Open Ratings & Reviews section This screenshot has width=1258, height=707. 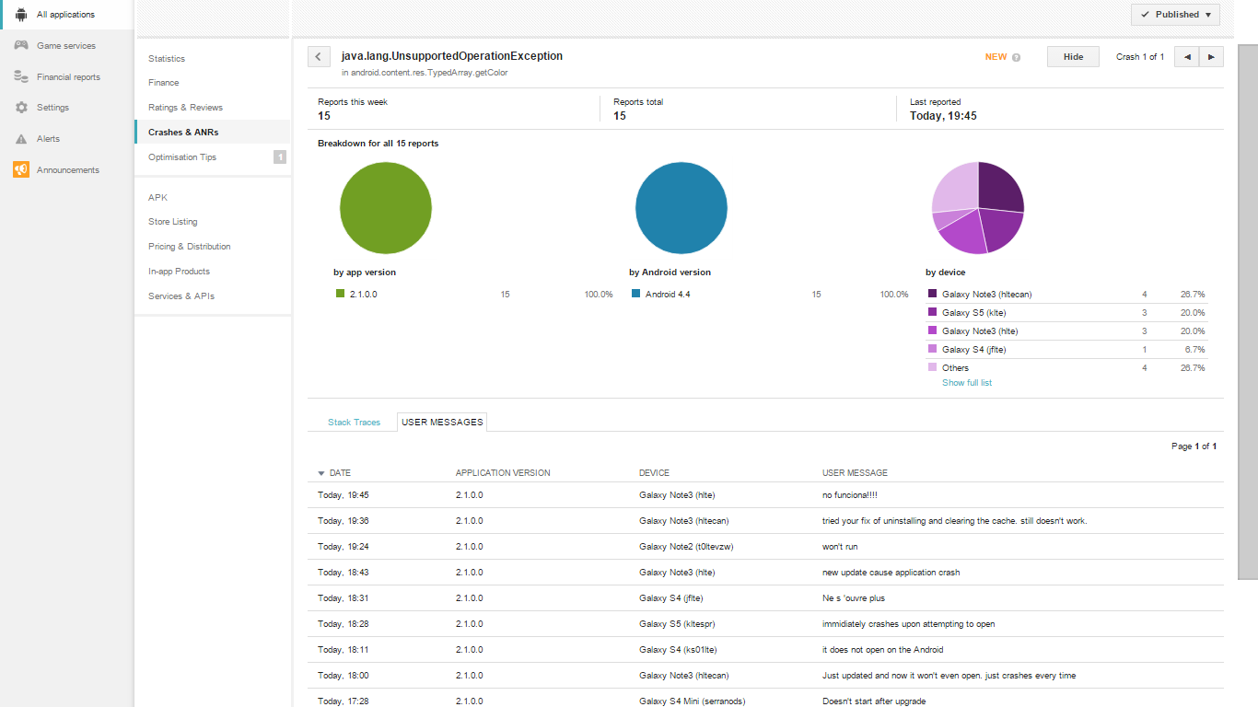[x=185, y=108]
